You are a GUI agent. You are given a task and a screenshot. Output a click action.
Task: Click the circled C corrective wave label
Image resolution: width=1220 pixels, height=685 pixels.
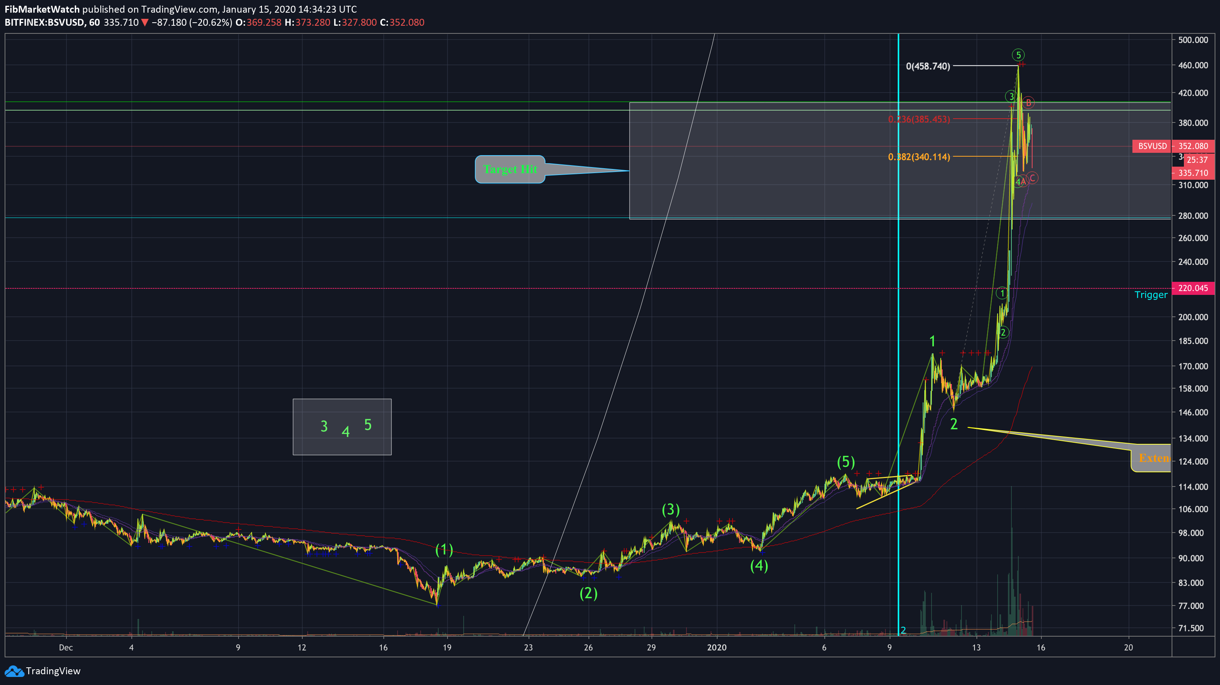coord(1033,177)
